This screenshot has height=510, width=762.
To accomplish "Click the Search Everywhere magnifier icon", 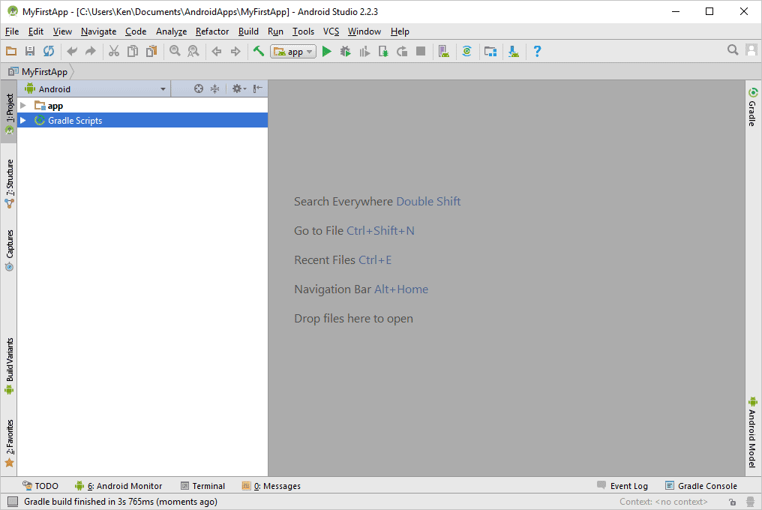I will pyautogui.click(x=733, y=50).
